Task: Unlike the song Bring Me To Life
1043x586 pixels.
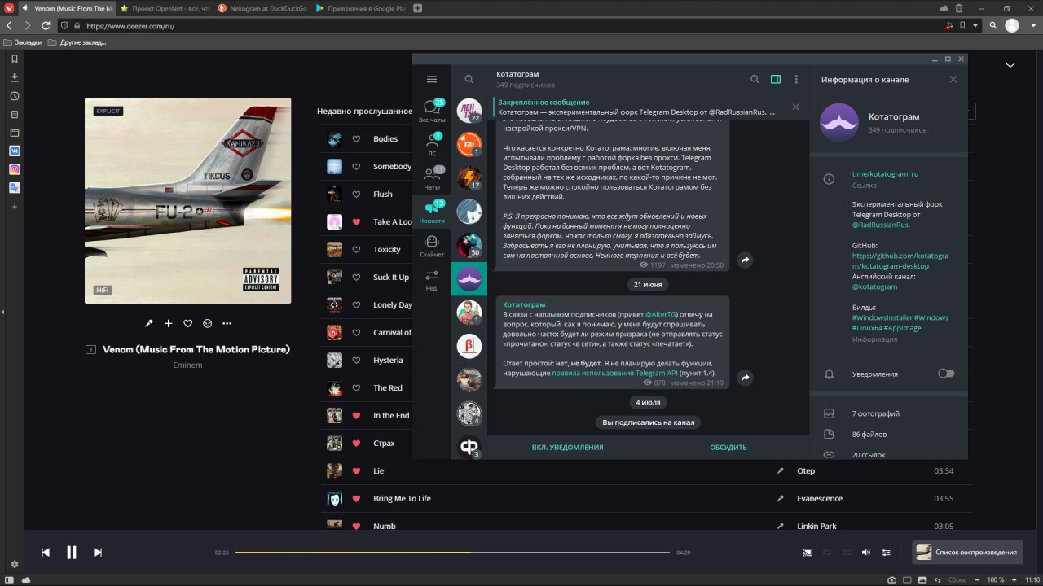Action: pos(356,499)
